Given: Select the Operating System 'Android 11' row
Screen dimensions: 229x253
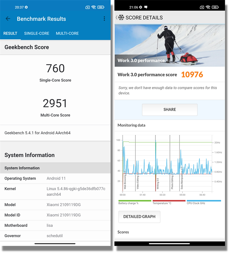Looking at the screenshot, I should pos(55,178).
